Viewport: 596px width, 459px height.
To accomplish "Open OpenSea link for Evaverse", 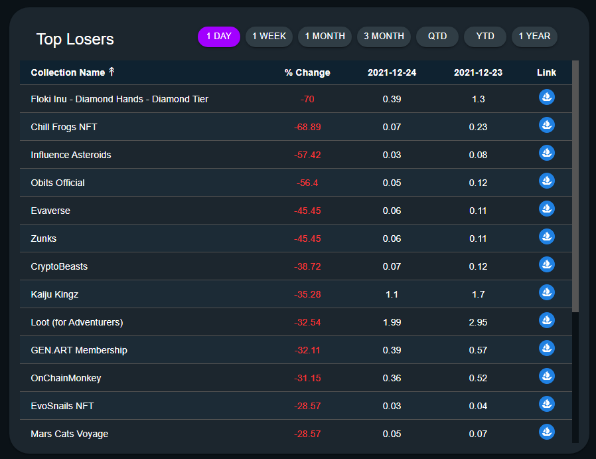I will 547,209.
